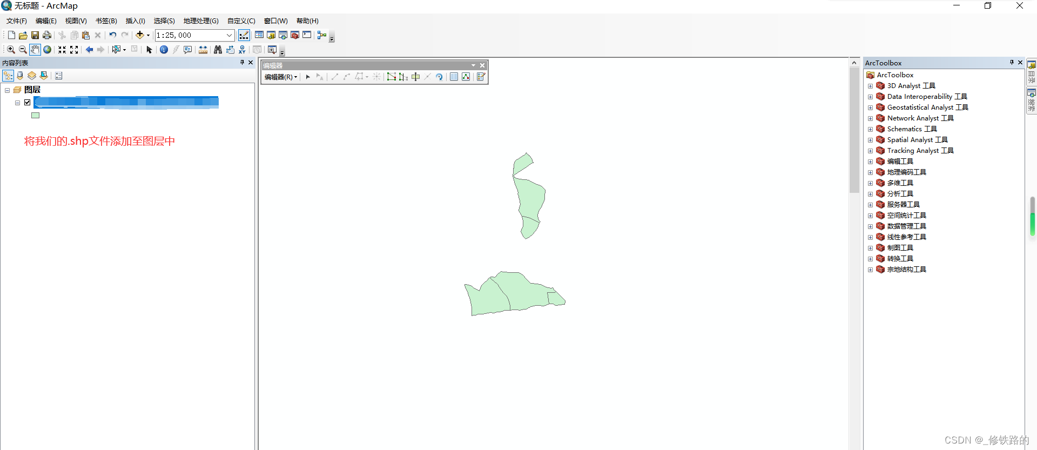The height and width of the screenshot is (450, 1037).
Task: Collapse the Layers data frame node
Action: click(8, 90)
